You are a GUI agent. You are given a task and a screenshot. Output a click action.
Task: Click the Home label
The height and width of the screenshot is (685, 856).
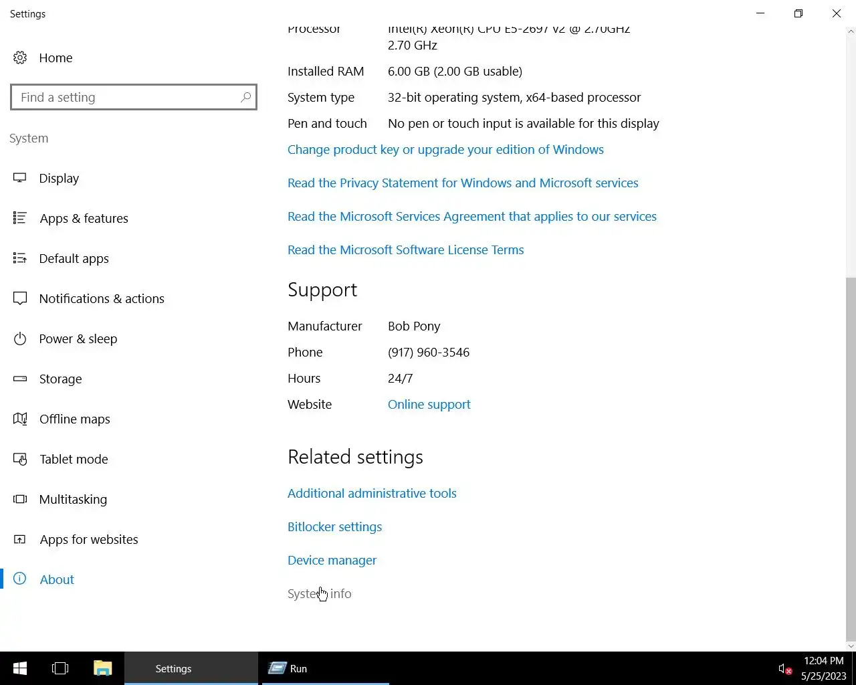click(56, 58)
